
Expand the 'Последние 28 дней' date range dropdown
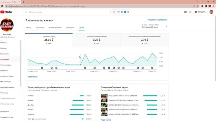[x=154, y=26]
